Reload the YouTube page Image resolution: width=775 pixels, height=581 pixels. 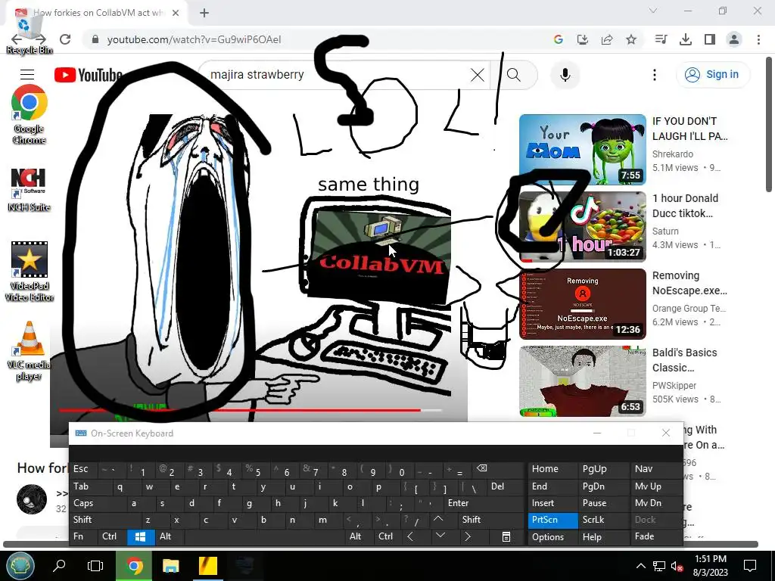65,39
